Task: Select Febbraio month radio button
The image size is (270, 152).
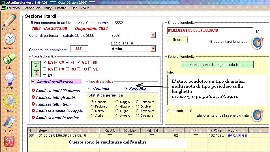Action: pos(92,106)
